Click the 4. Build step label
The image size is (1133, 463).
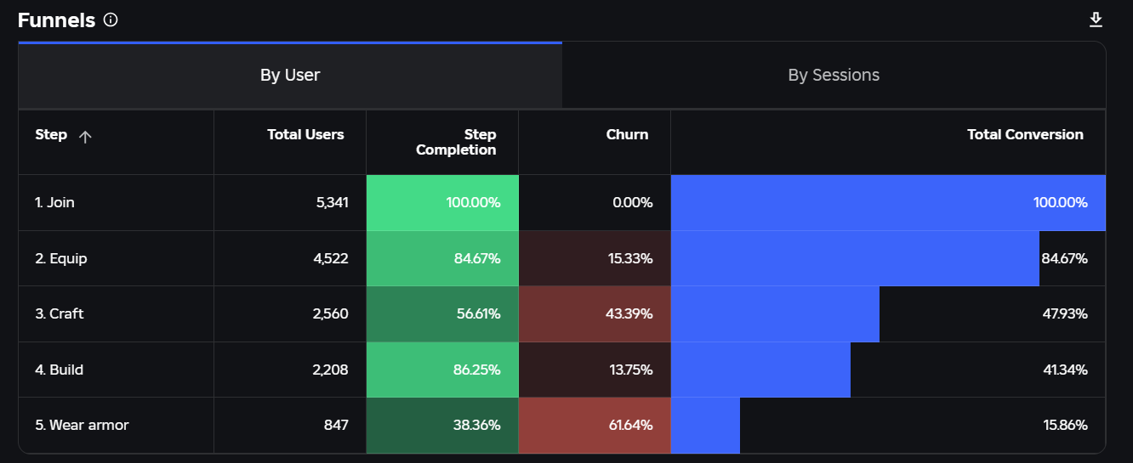click(60, 370)
